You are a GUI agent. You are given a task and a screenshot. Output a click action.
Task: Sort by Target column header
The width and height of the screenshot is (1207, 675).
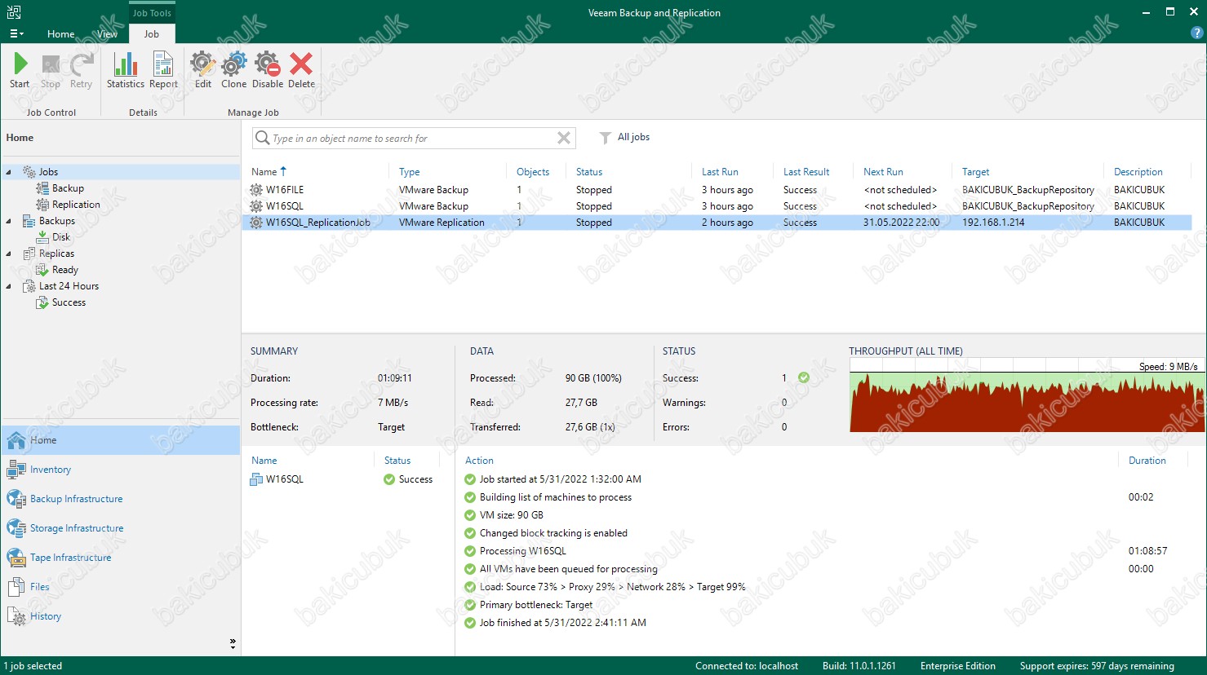click(x=975, y=172)
